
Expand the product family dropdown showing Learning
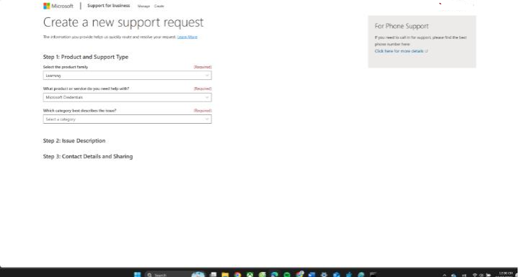[x=127, y=76]
